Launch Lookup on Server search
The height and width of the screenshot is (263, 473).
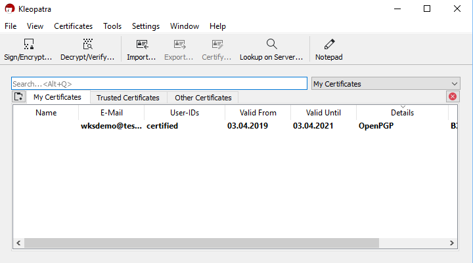point(271,49)
